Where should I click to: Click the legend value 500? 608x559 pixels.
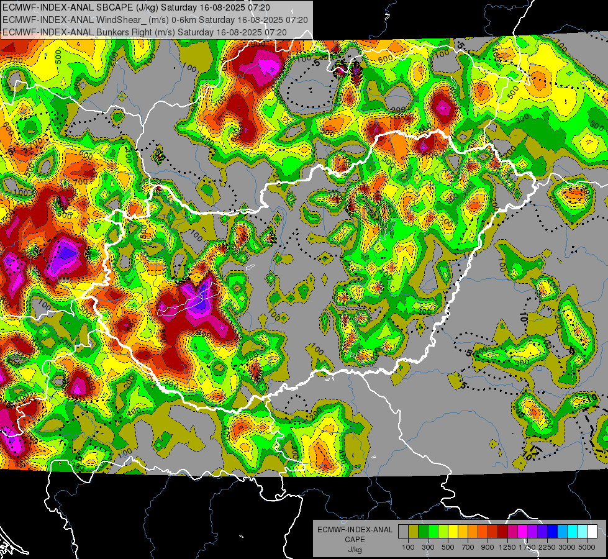(448, 547)
